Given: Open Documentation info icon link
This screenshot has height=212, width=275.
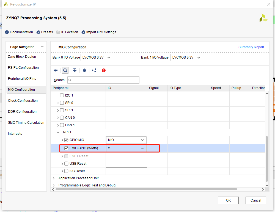Looking at the screenshot, I should coord(19,32).
